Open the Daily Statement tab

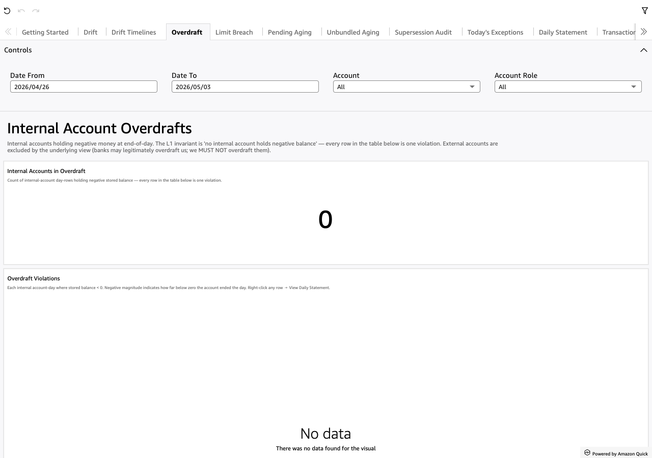563,32
